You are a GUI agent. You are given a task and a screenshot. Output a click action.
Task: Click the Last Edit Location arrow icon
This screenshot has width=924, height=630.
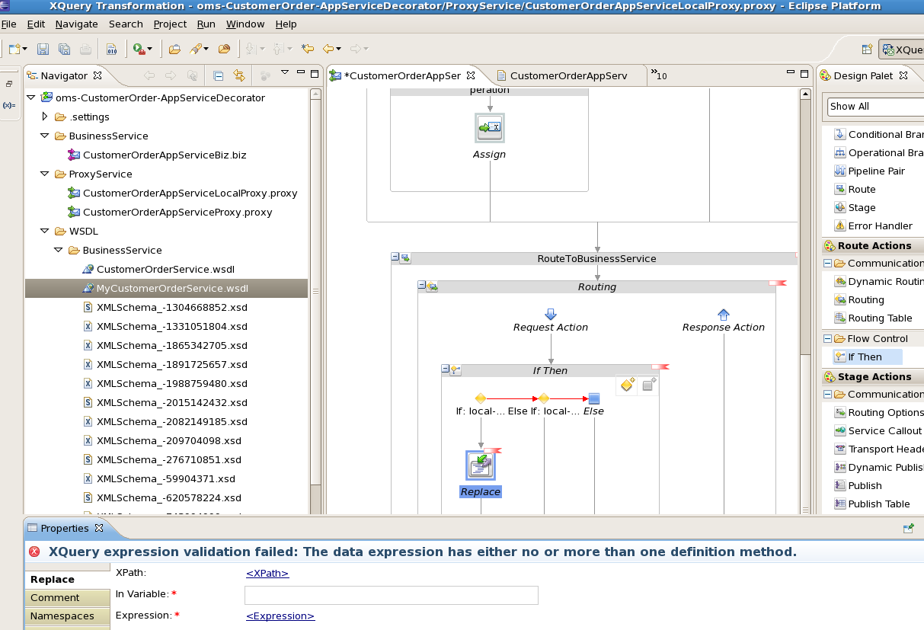307,49
